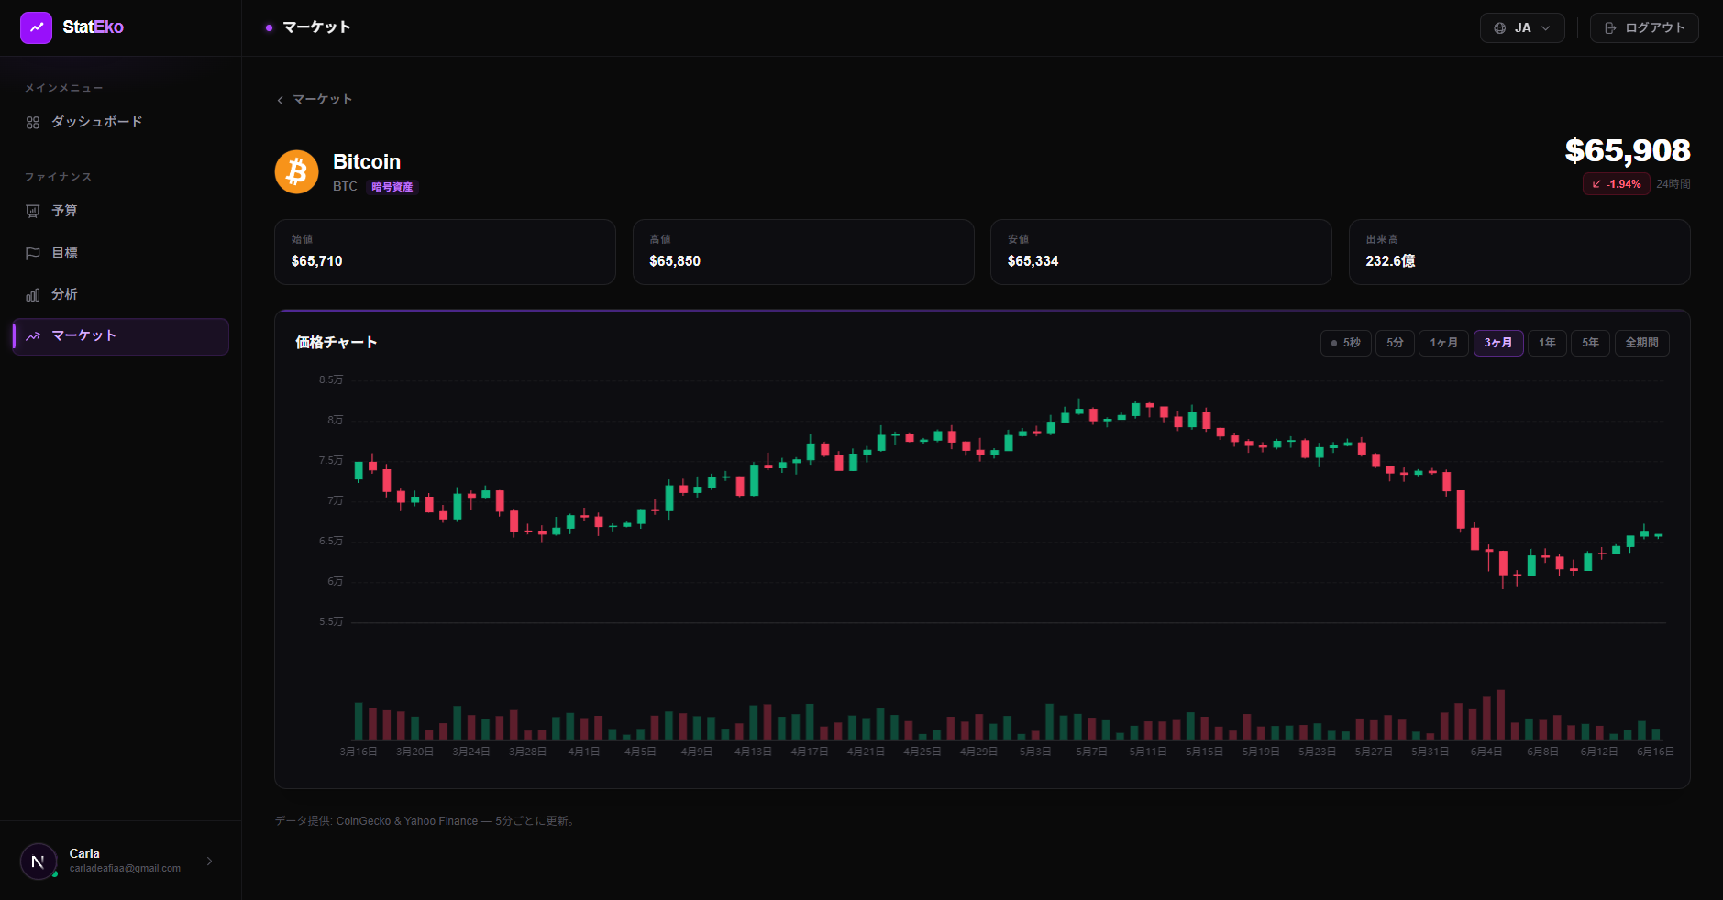Click the 5月7日 date axis label

[x=1091, y=752]
